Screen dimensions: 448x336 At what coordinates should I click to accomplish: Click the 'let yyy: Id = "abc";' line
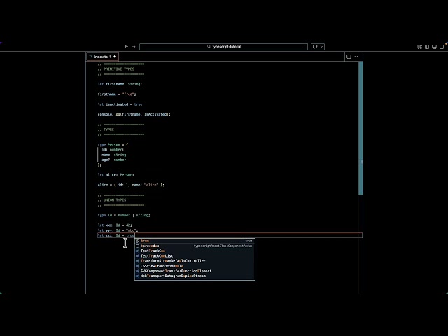point(118,230)
